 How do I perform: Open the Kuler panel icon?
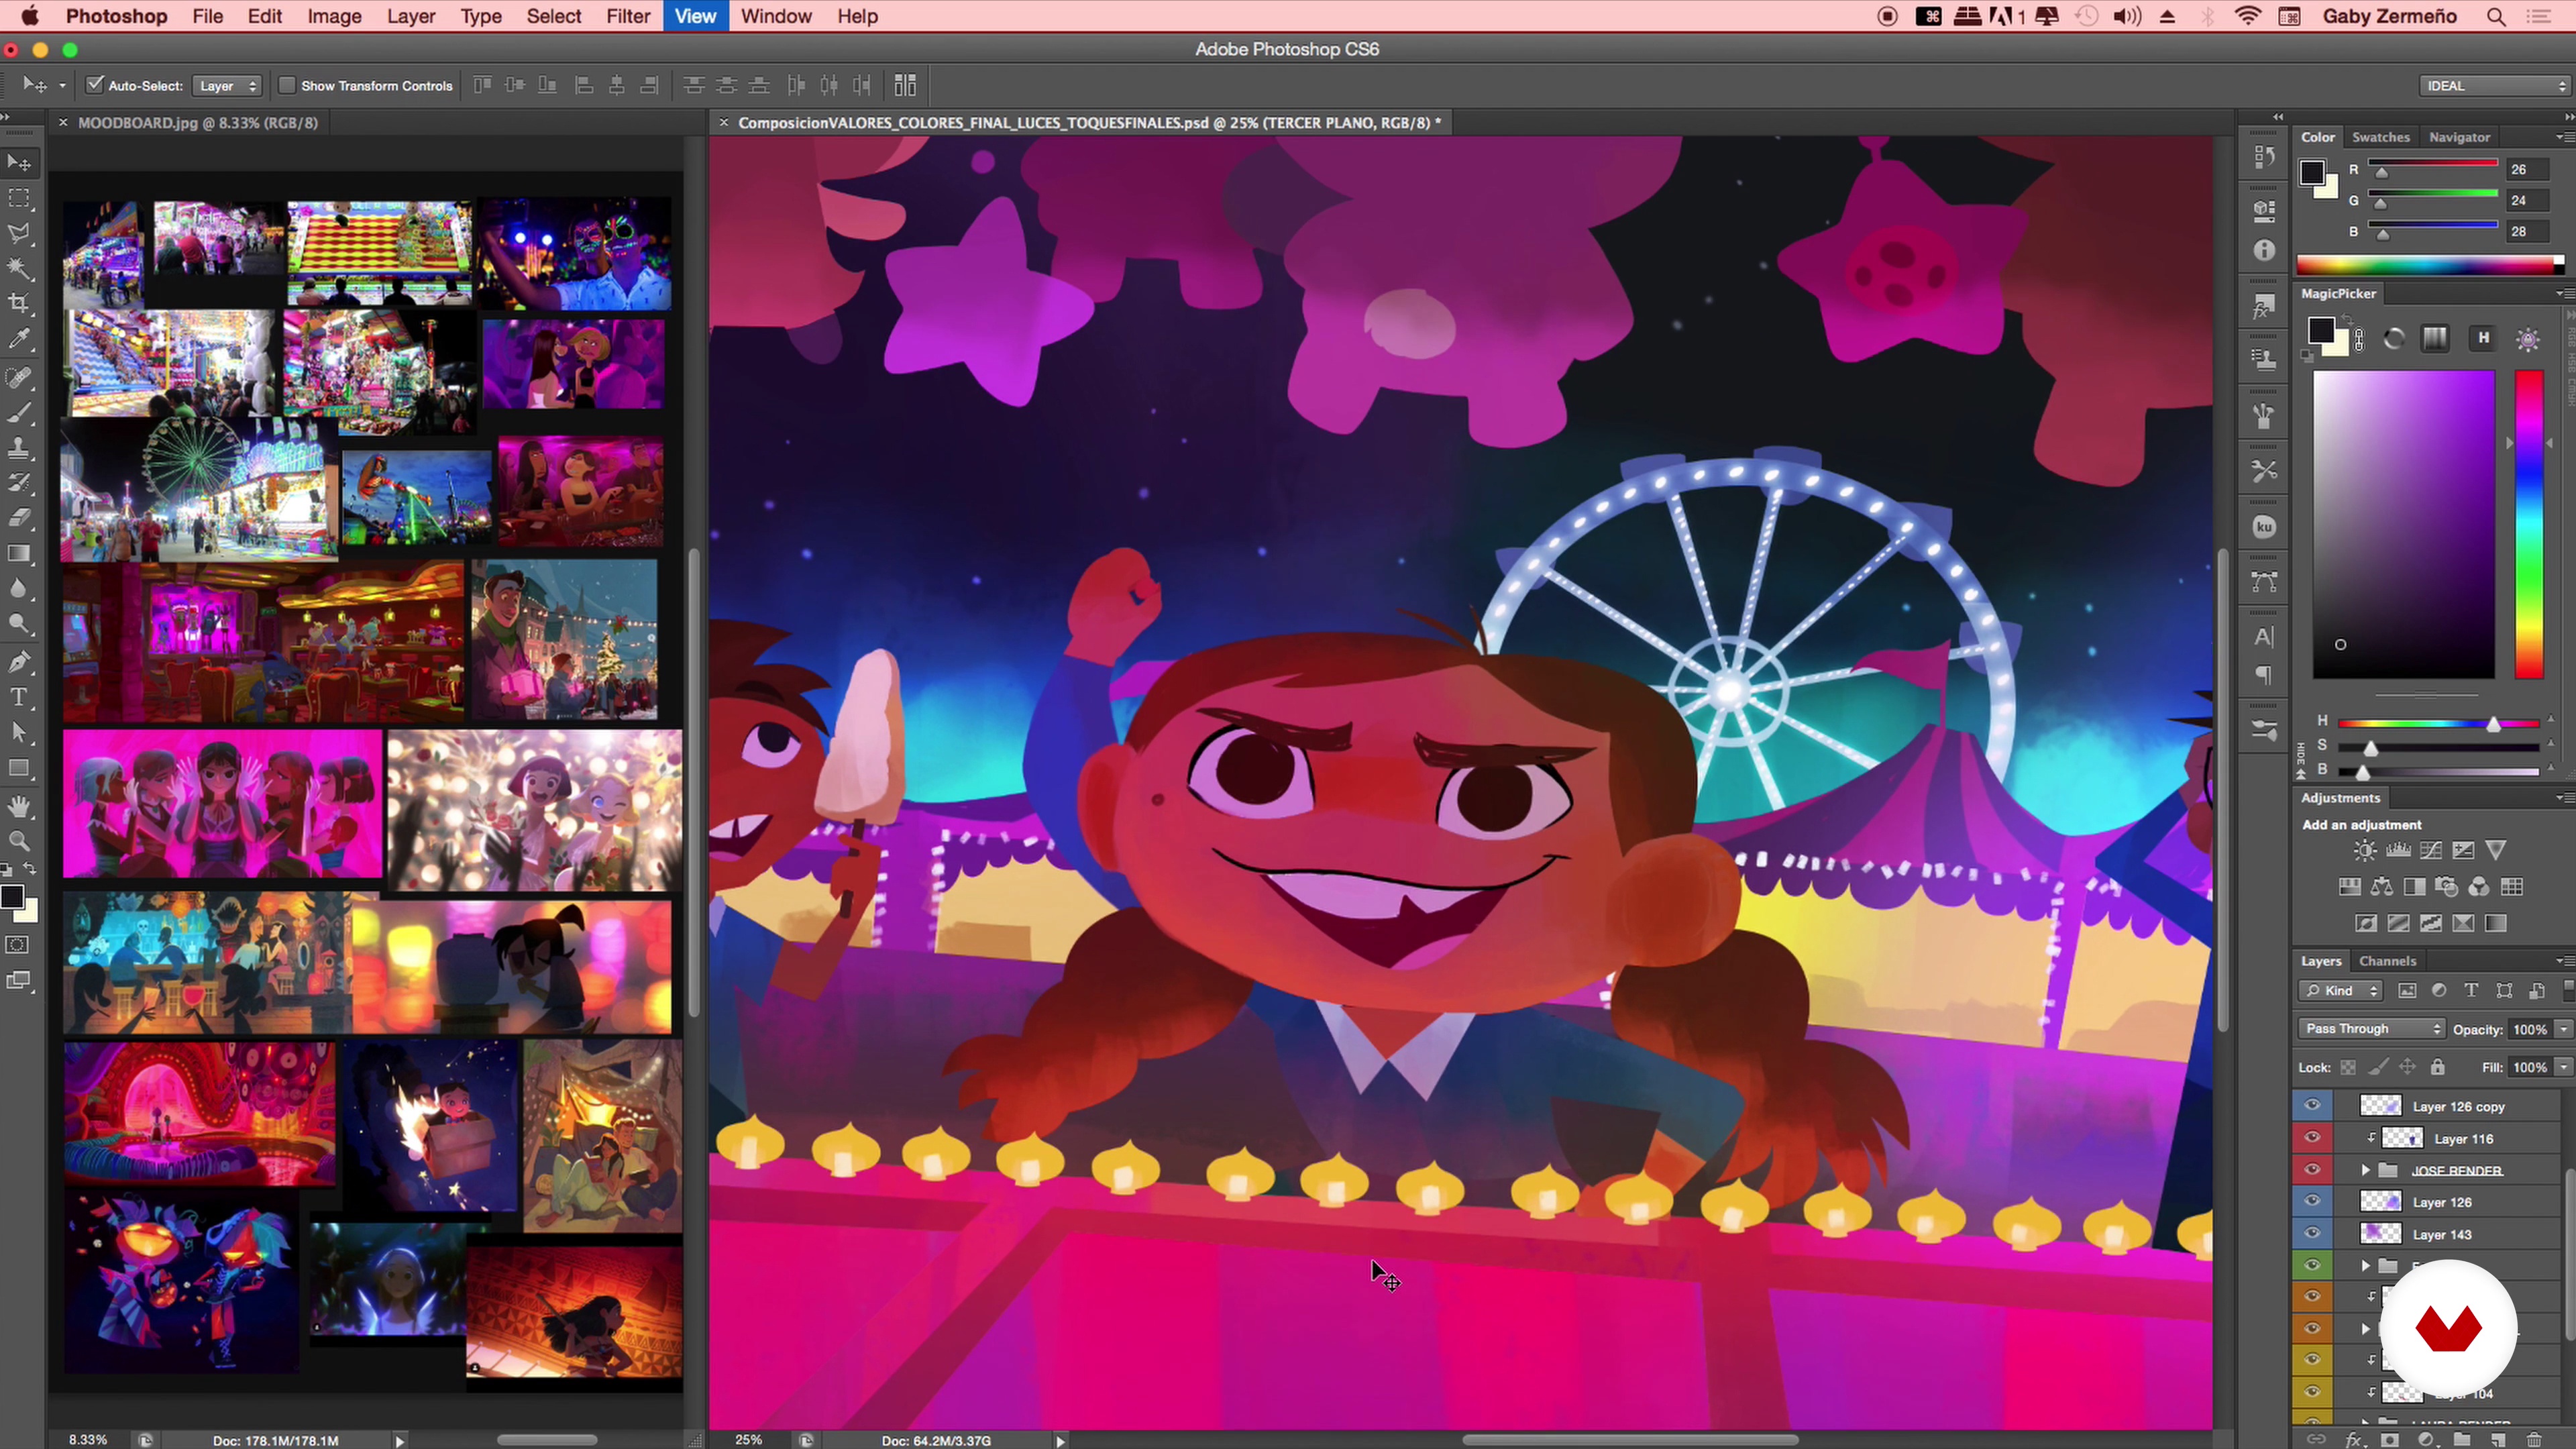tap(2265, 527)
